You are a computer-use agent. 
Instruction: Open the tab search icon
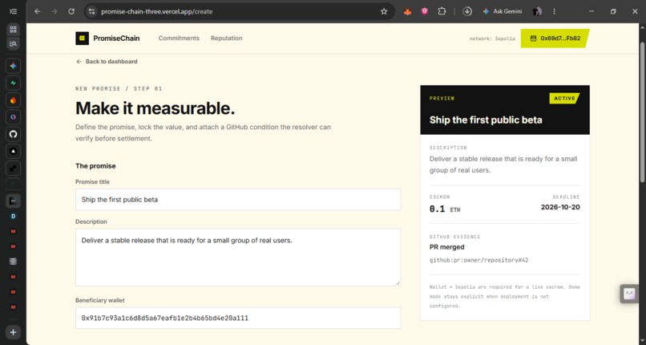click(13, 43)
